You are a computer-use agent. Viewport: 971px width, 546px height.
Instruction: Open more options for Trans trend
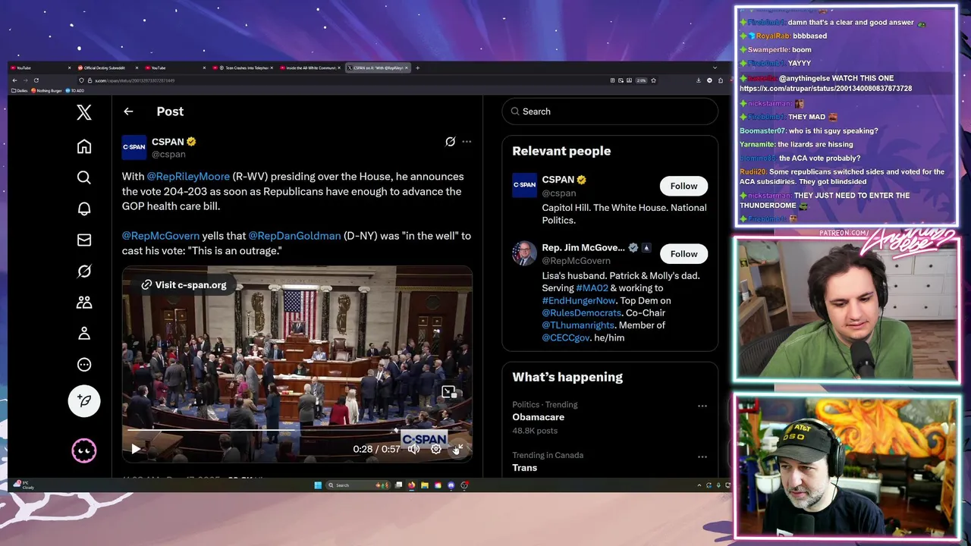(702, 457)
